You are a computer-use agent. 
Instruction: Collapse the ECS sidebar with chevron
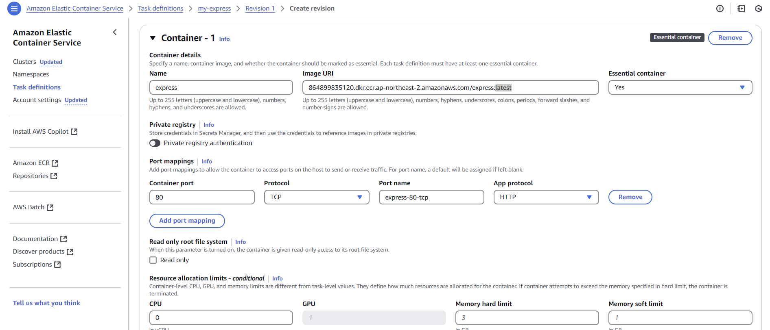115,32
